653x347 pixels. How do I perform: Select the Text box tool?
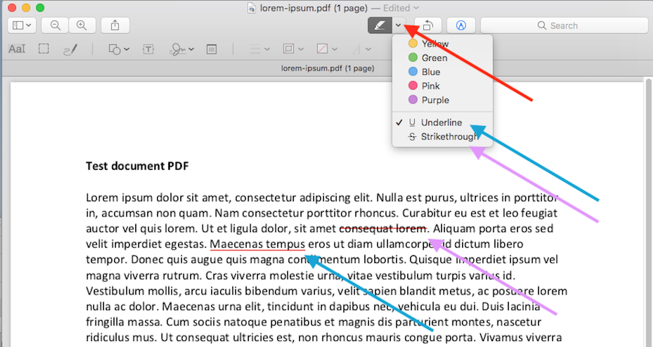point(148,50)
